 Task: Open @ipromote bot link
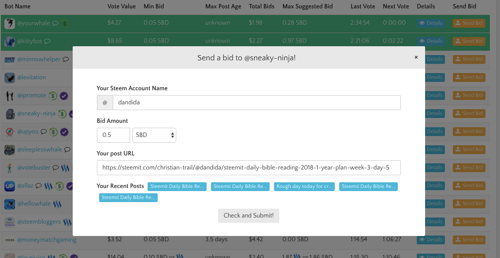32,96
